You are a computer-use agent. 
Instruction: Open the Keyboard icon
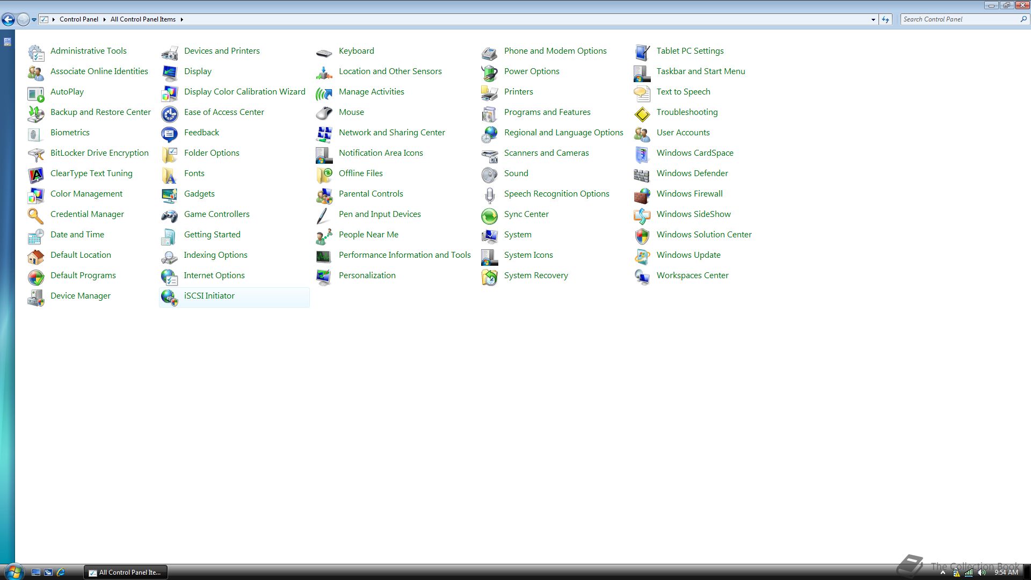point(324,52)
